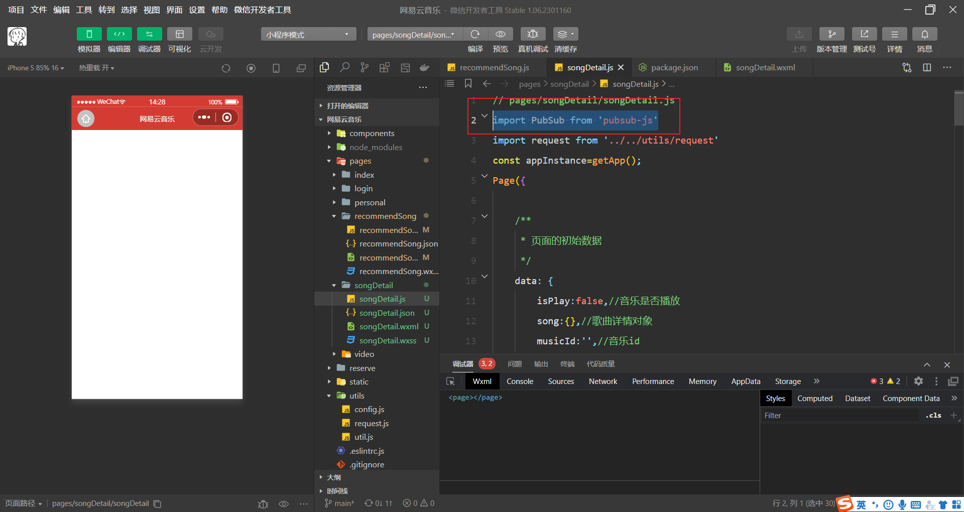Open the AppData tab

[x=746, y=381]
